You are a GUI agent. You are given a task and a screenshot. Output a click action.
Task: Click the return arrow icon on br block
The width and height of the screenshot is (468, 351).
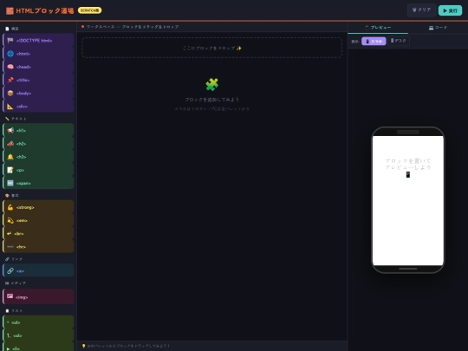point(9,233)
